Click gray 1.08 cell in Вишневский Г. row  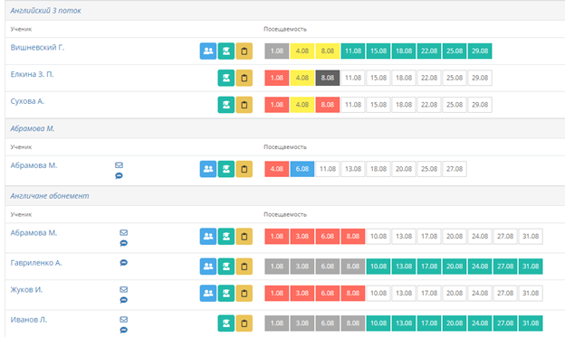pyautogui.click(x=277, y=51)
